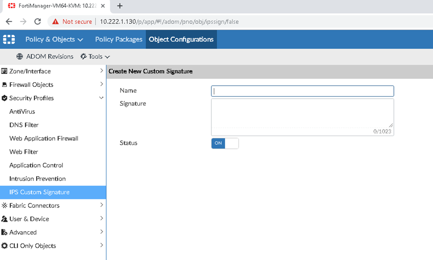Image resolution: width=433 pixels, height=260 pixels.
Task: Click the Fabric Connectors icon
Action: click(4, 205)
